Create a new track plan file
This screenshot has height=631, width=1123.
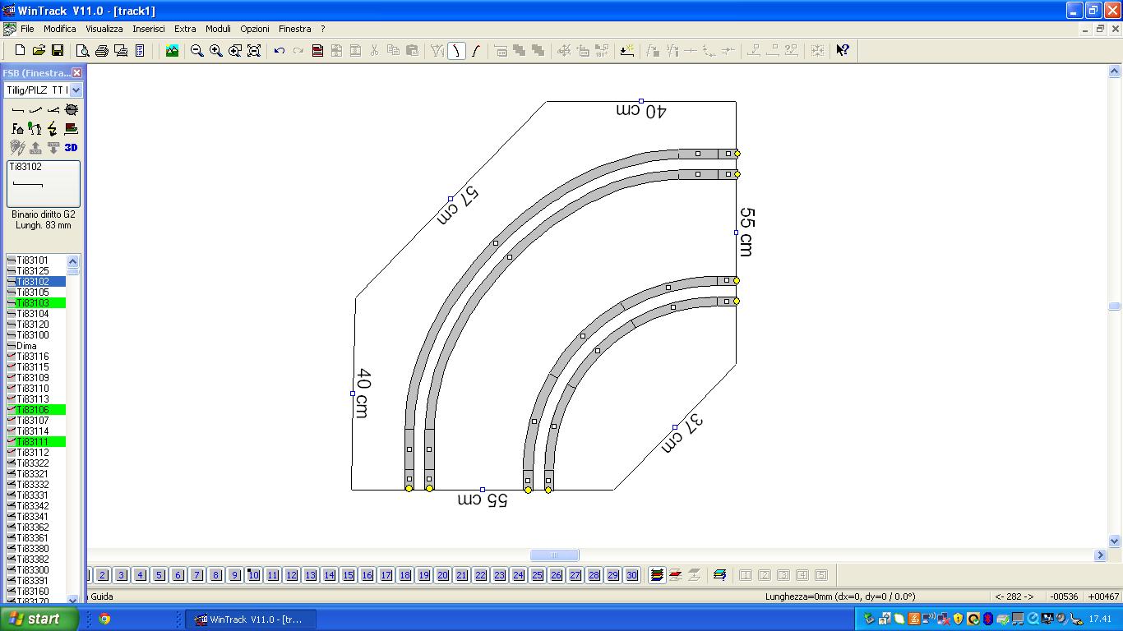20,51
